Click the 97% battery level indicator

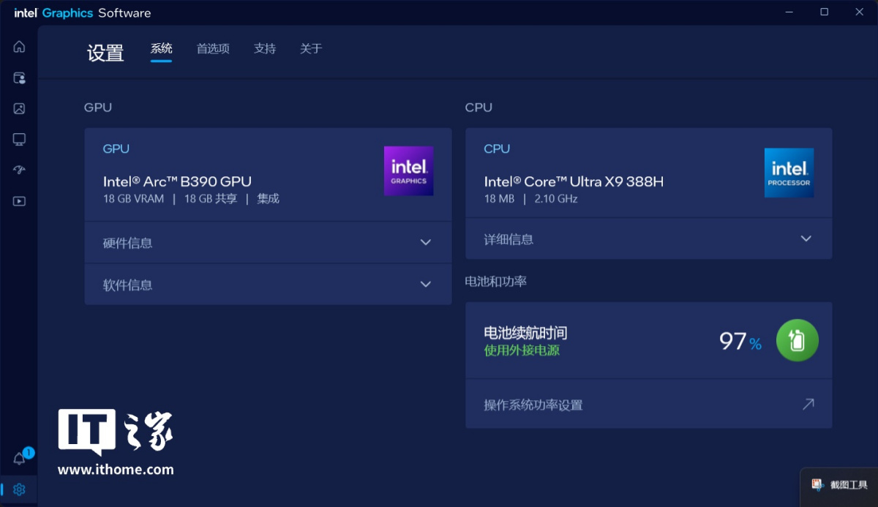click(738, 340)
